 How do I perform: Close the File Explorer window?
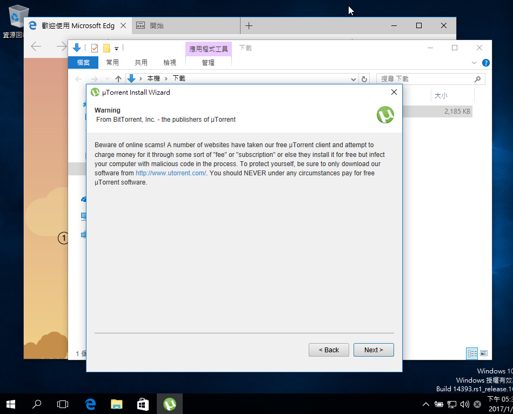point(479,48)
